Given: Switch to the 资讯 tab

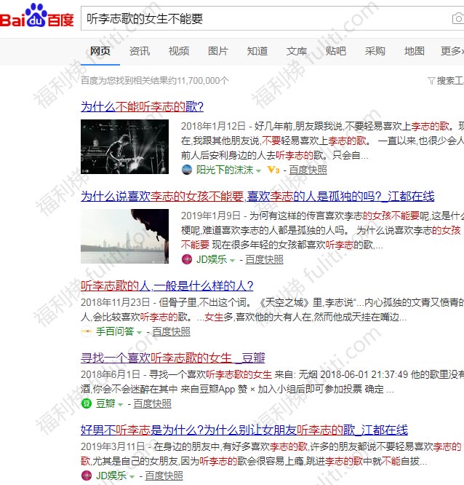Looking at the screenshot, I should coord(140,51).
